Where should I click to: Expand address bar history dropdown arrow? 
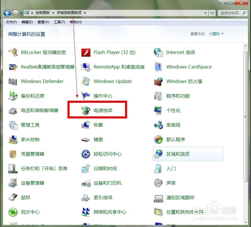[x=206, y=13]
